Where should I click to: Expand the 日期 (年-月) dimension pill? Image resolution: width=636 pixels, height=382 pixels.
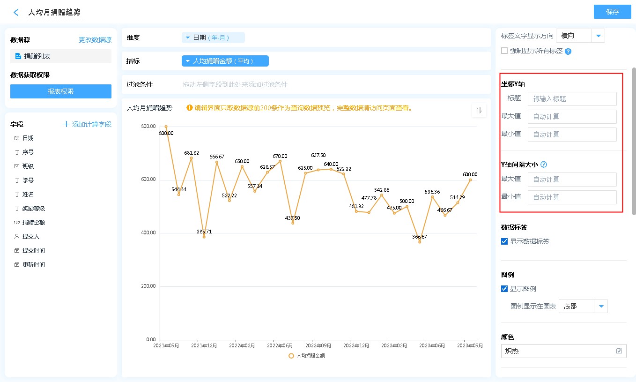tap(188, 37)
